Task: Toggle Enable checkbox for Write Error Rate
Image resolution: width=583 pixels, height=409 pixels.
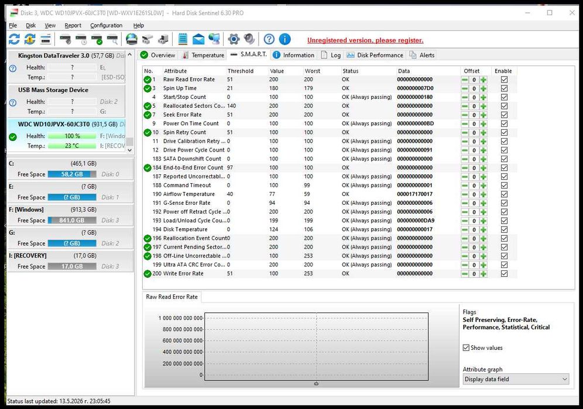Action: coord(504,274)
